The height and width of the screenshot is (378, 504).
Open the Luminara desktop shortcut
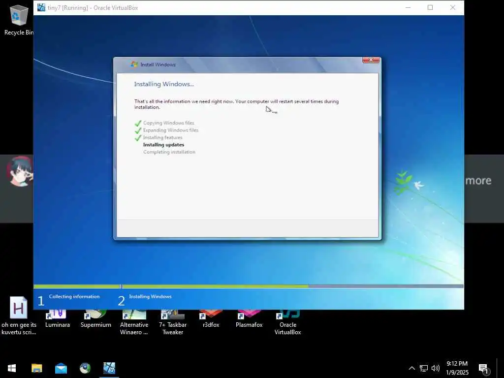click(58, 319)
